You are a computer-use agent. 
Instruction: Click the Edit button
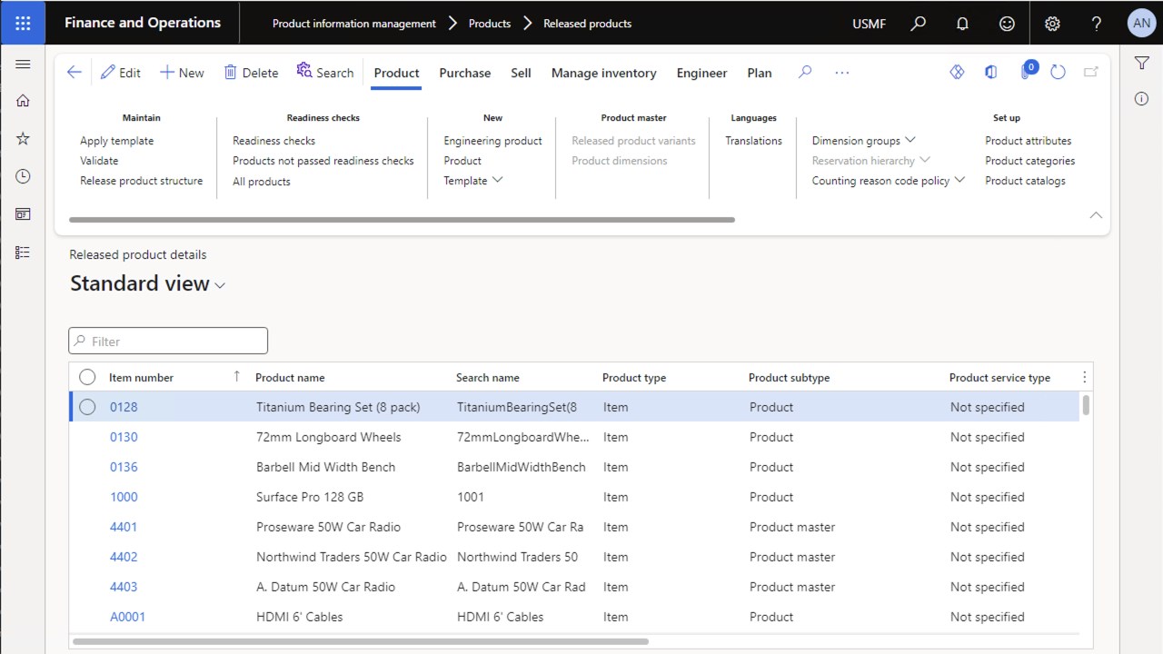click(121, 73)
